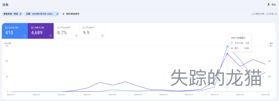Viewport: 279px width, 101px height.
Task: Click the 导出 export button
Action: tap(272, 5)
